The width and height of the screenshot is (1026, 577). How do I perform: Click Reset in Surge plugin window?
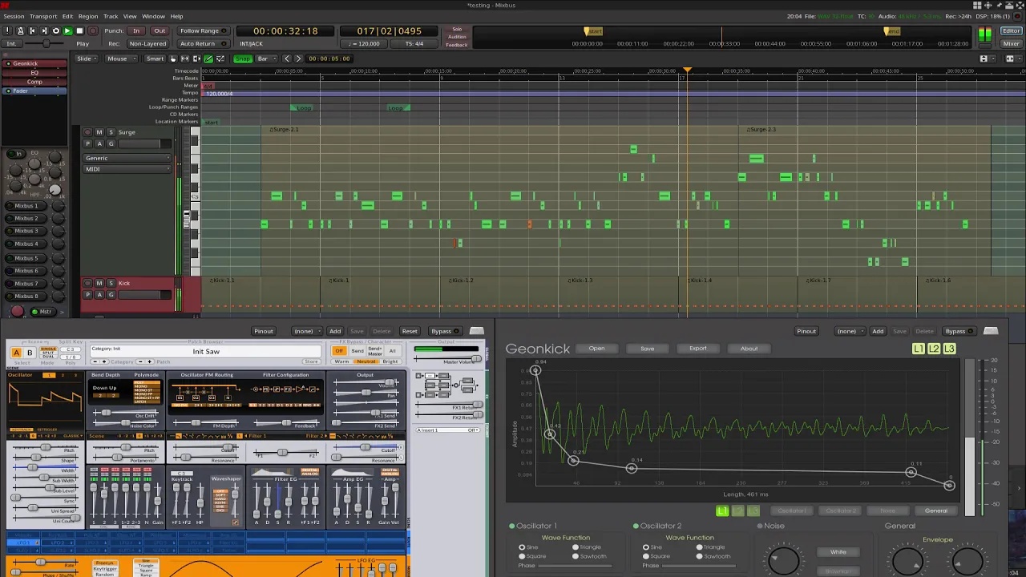click(410, 331)
